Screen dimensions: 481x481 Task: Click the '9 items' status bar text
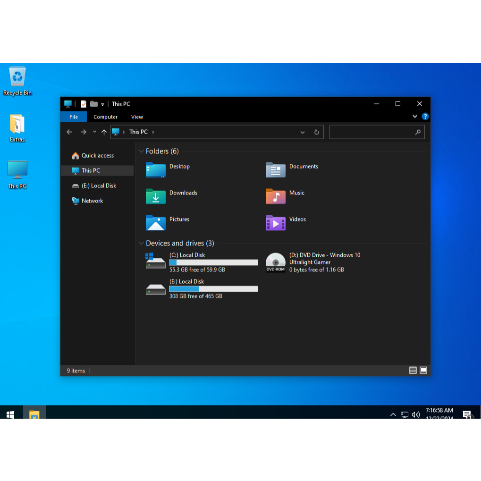pyautogui.click(x=76, y=371)
